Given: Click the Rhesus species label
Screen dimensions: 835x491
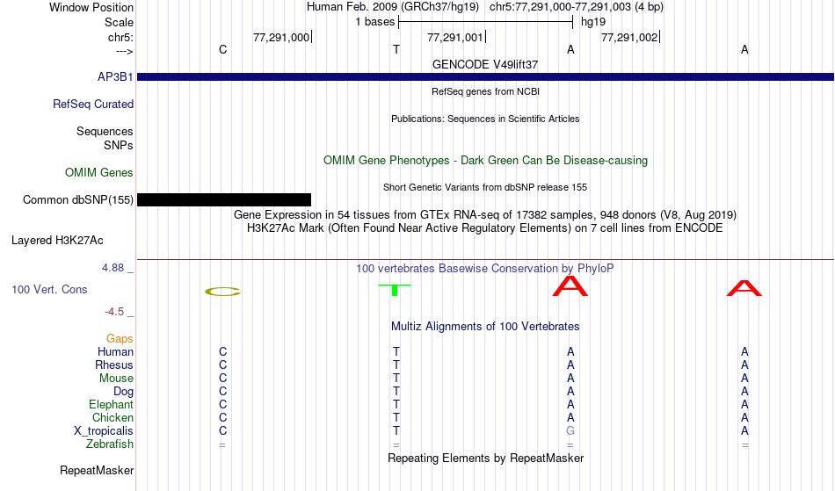Looking at the screenshot, I should [x=114, y=365].
